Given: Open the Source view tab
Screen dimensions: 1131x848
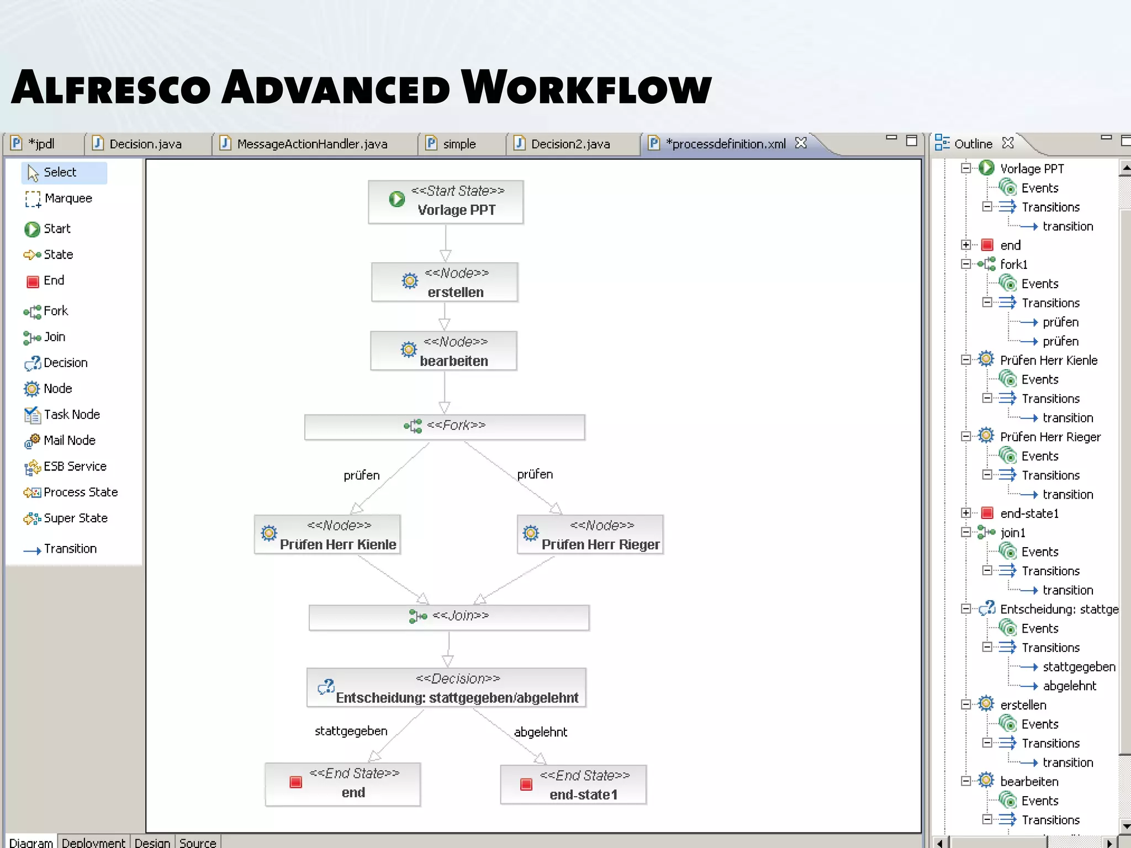Looking at the screenshot, I should click(198, 842).
